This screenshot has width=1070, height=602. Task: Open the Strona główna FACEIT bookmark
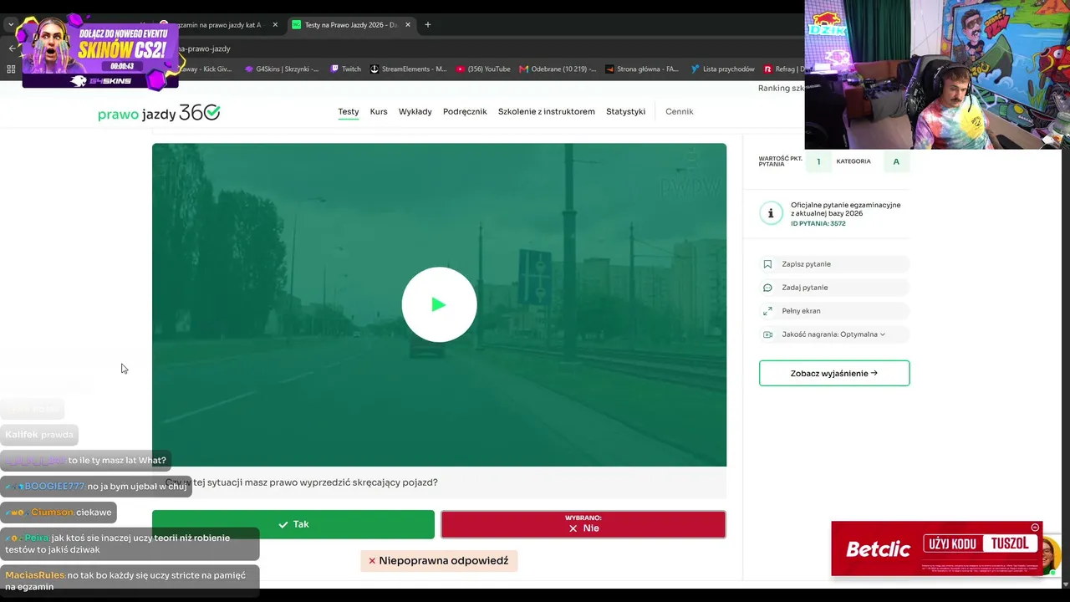642,69
